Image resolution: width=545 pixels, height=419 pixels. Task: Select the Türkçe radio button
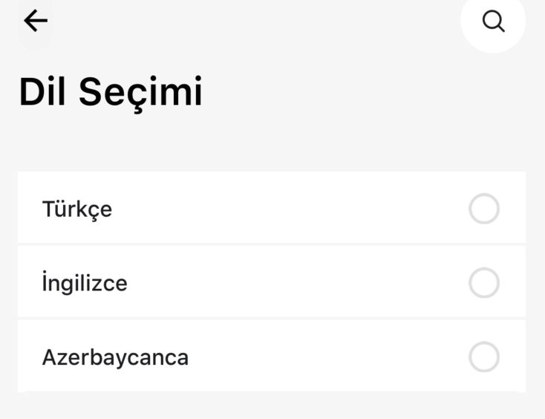click(x=484, y=209)
